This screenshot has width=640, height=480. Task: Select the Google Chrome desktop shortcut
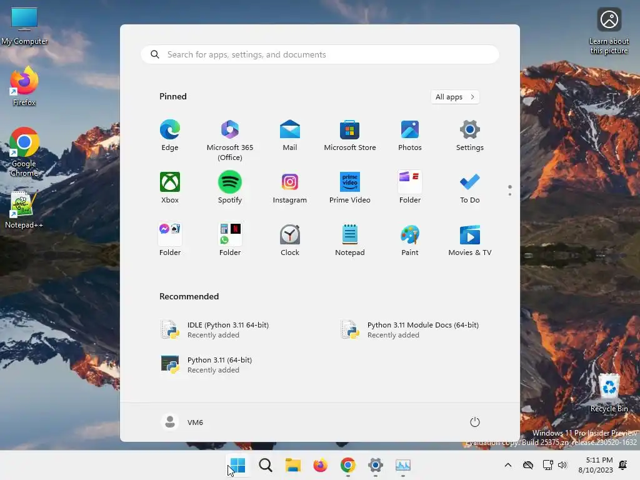click(x=24, y=152)
